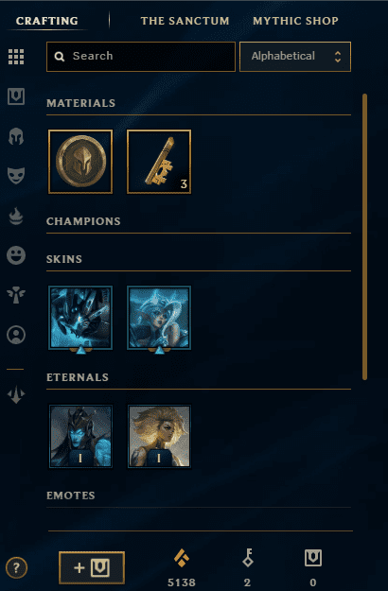This screenshot has width=388, height=591.
Task: Filter loot by ward skins icon
Action: point(16,295)
